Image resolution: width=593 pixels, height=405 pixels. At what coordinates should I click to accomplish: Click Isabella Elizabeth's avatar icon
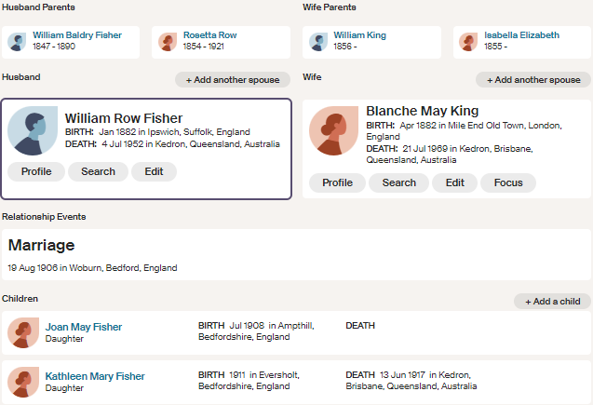point(468,42)
